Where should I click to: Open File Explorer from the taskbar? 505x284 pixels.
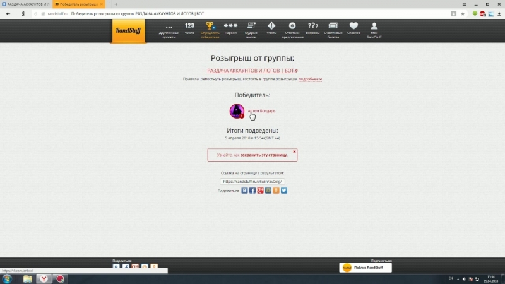click(x=27, y=279)
